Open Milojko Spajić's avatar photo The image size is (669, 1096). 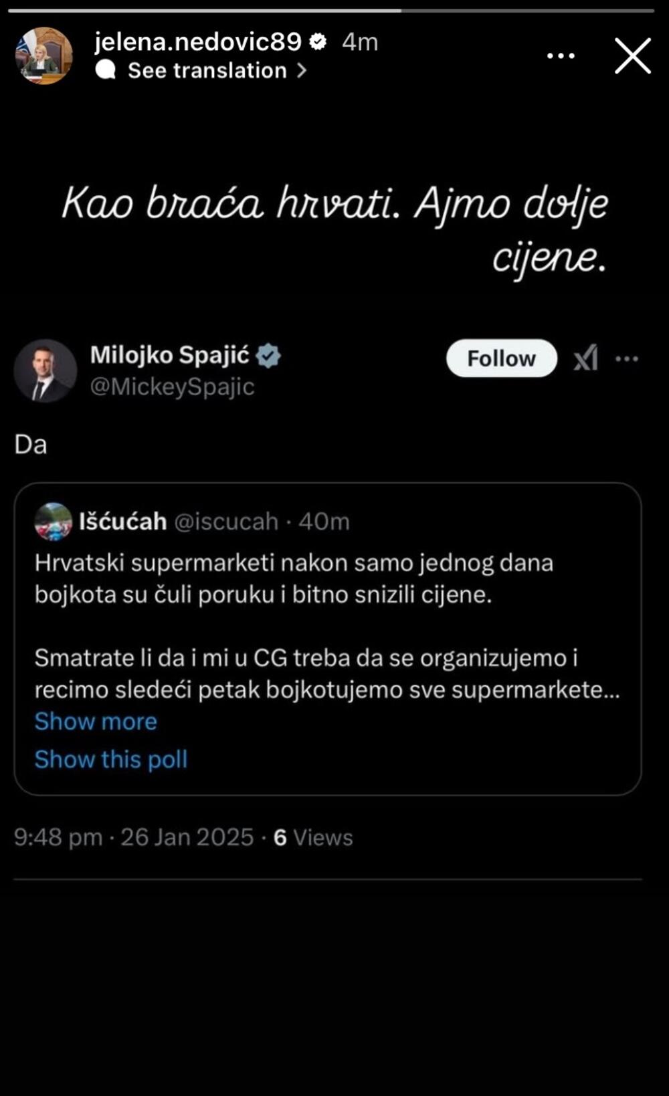coord(45,370)
